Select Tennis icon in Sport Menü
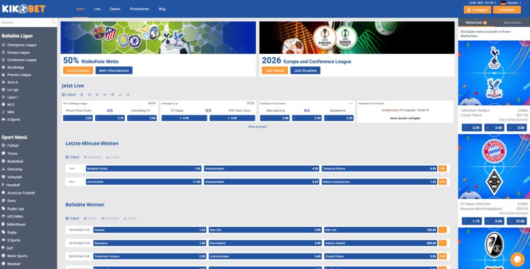The width and height of the screenshot is (530, 269). (4, 153)
